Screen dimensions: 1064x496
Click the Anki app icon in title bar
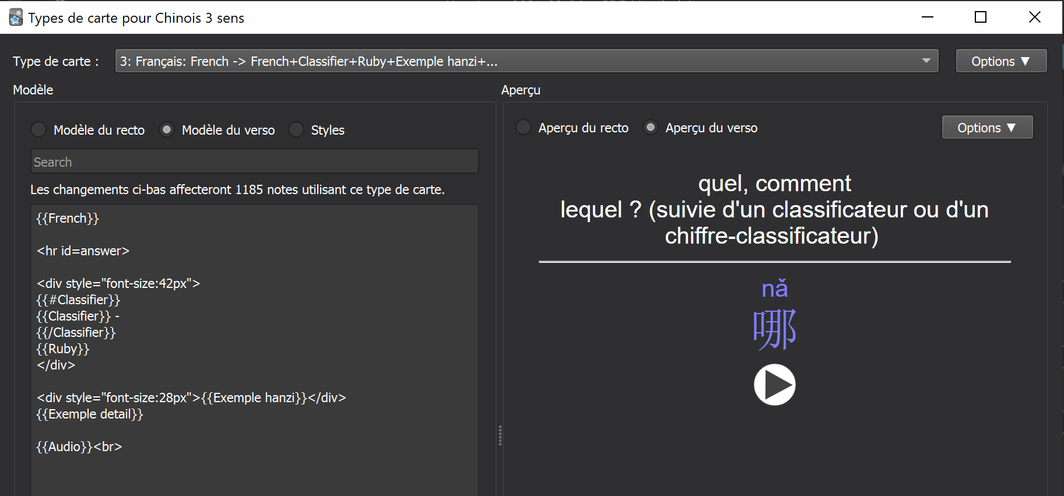16,17
